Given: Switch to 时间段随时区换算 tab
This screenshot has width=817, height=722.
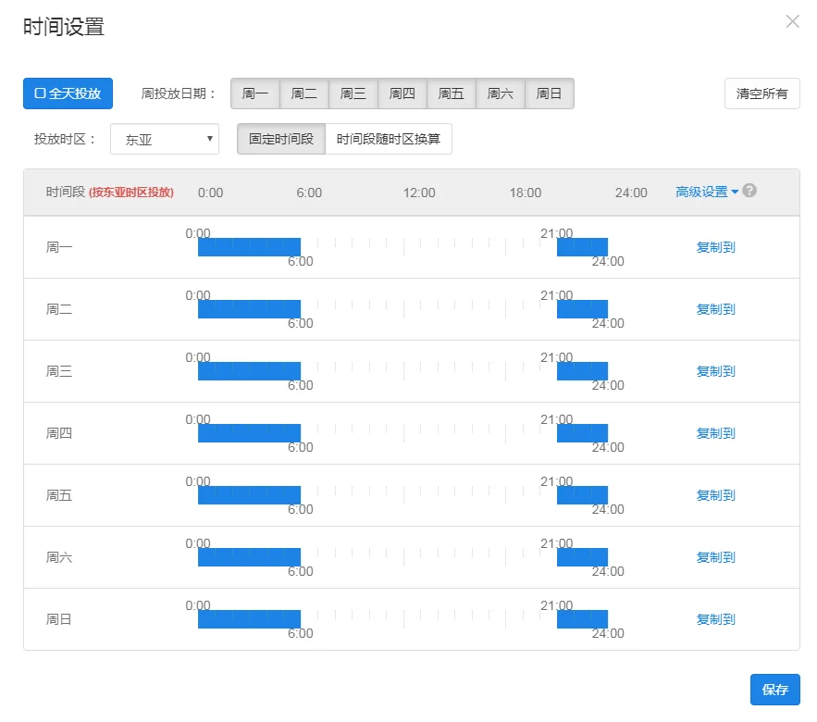Looking at the screenshot, I should 389,140.
